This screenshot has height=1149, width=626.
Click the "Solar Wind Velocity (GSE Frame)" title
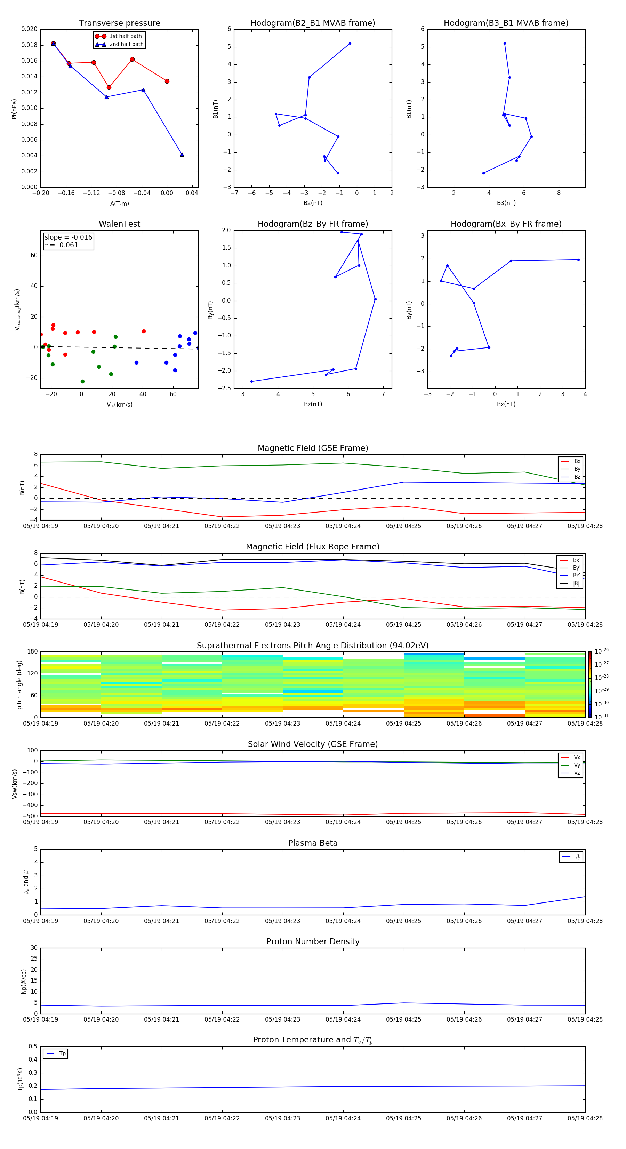point(313,744)
